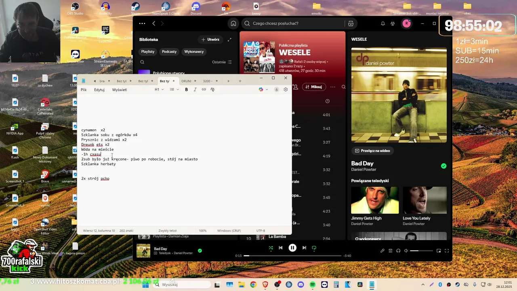Skip to next track in Spotify
This screenshot has width=517, height=291.
coord(304,248)
